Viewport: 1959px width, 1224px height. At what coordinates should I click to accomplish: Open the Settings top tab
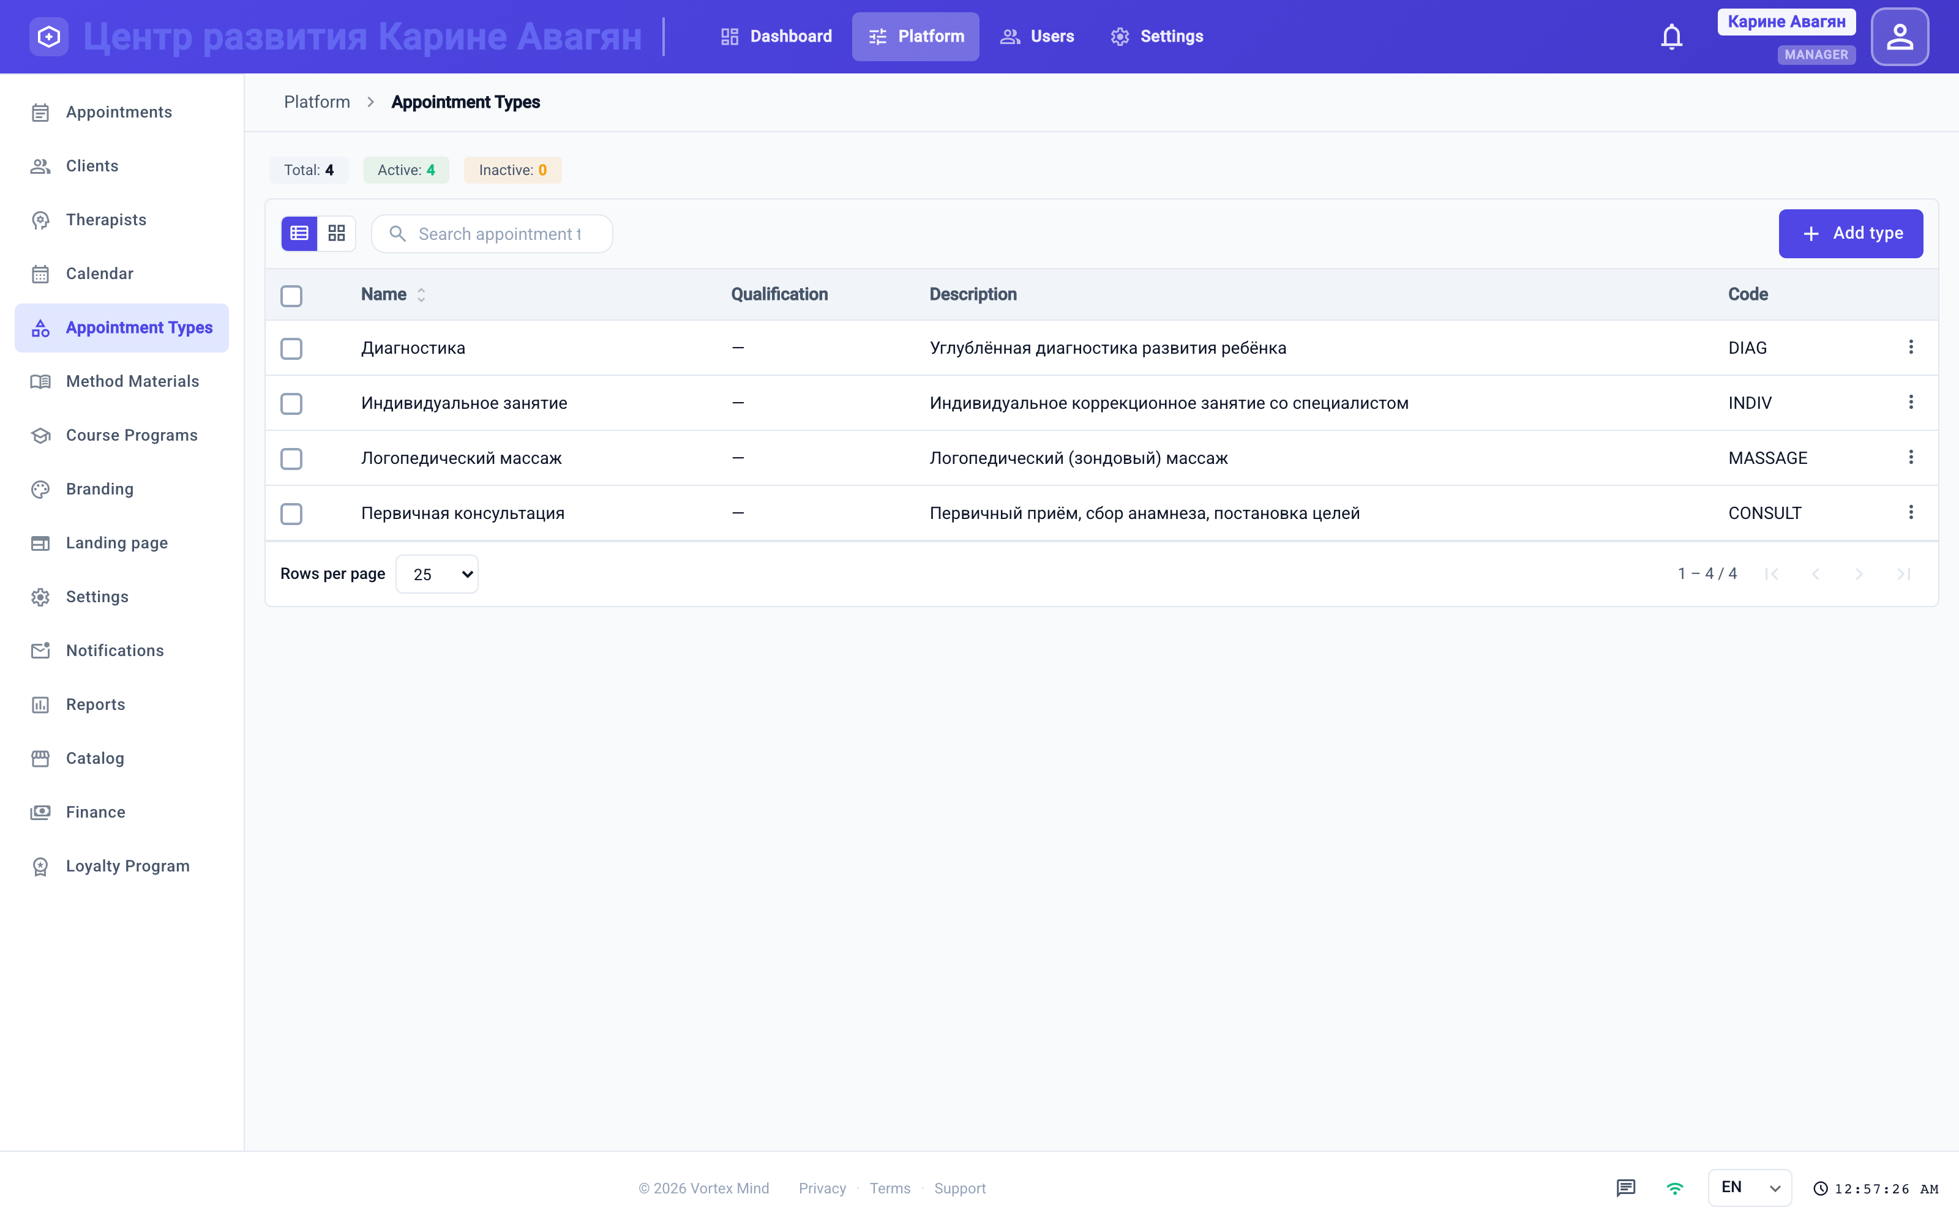[1157, 37]
